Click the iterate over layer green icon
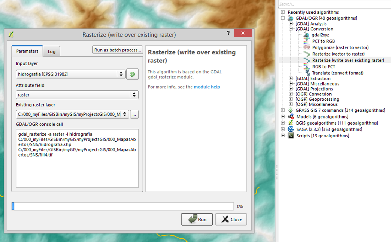Image resolution: width=391 pixels, height=242 pixels. [x=132, y=74]
